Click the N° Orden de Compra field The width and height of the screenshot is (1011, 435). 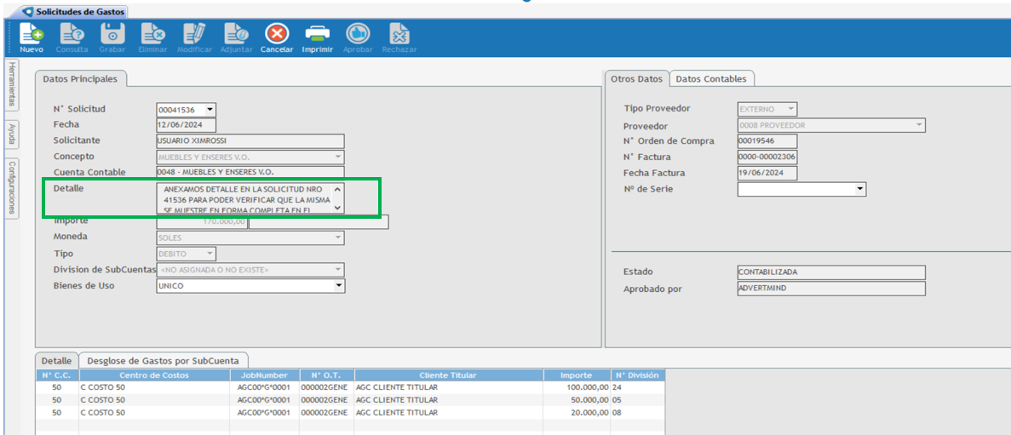pos(767,141)
